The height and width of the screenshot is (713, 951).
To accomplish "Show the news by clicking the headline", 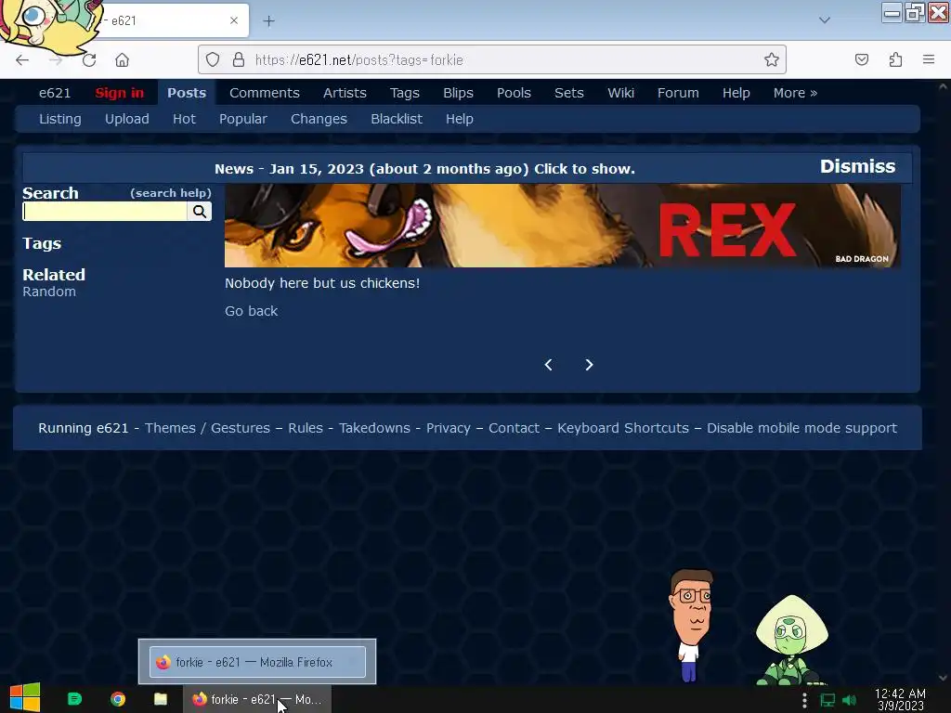I will pyautogui.click(x=424, y=169).
